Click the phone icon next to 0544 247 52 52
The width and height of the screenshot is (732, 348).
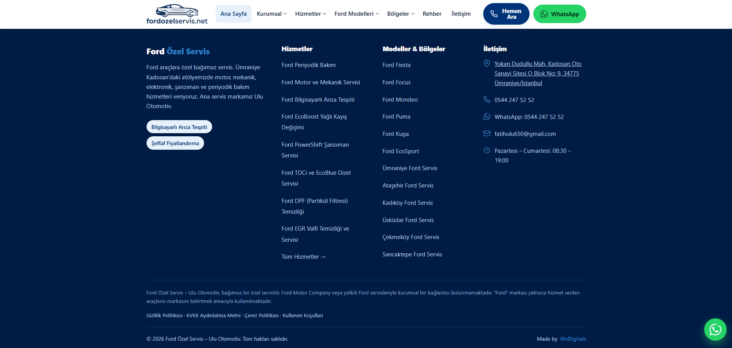487,99
